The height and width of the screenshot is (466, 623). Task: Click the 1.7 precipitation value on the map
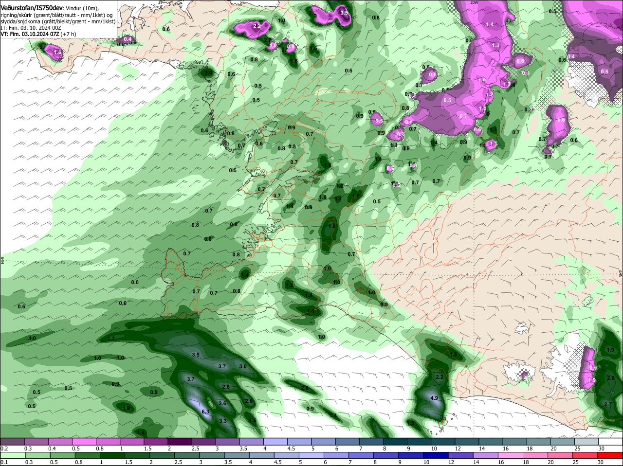coord(111,339)
